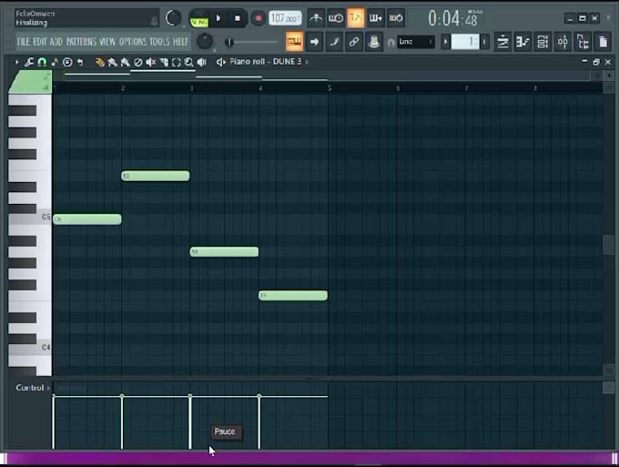Select the Slice tool
The height and width of the screenshot is (467, 619).
pos(164,62)
